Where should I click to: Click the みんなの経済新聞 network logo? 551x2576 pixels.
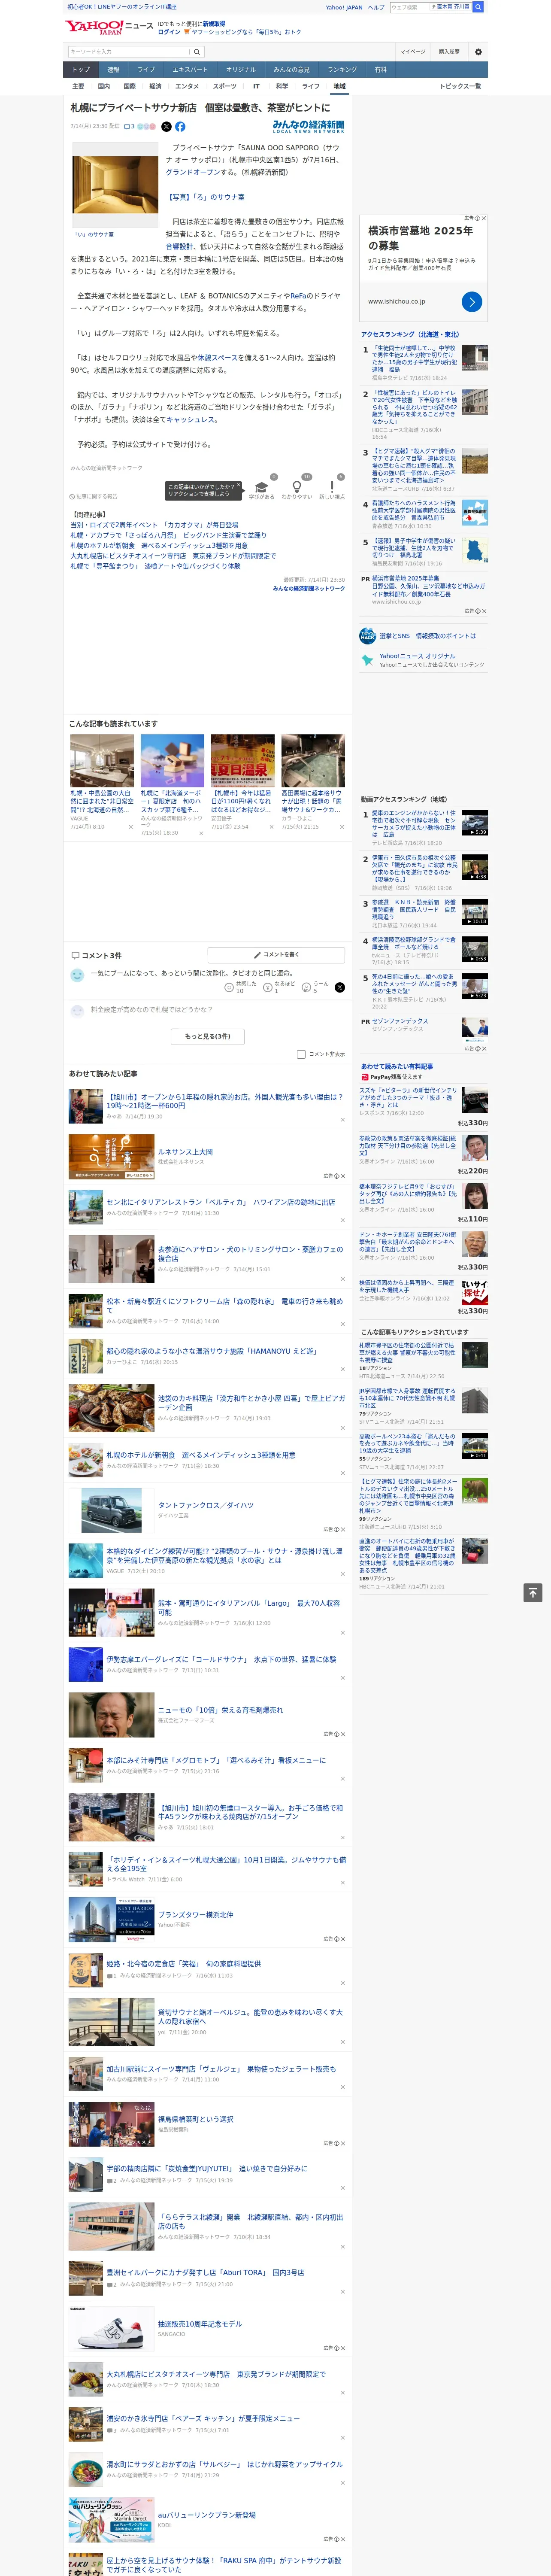[x=308, y=127]
